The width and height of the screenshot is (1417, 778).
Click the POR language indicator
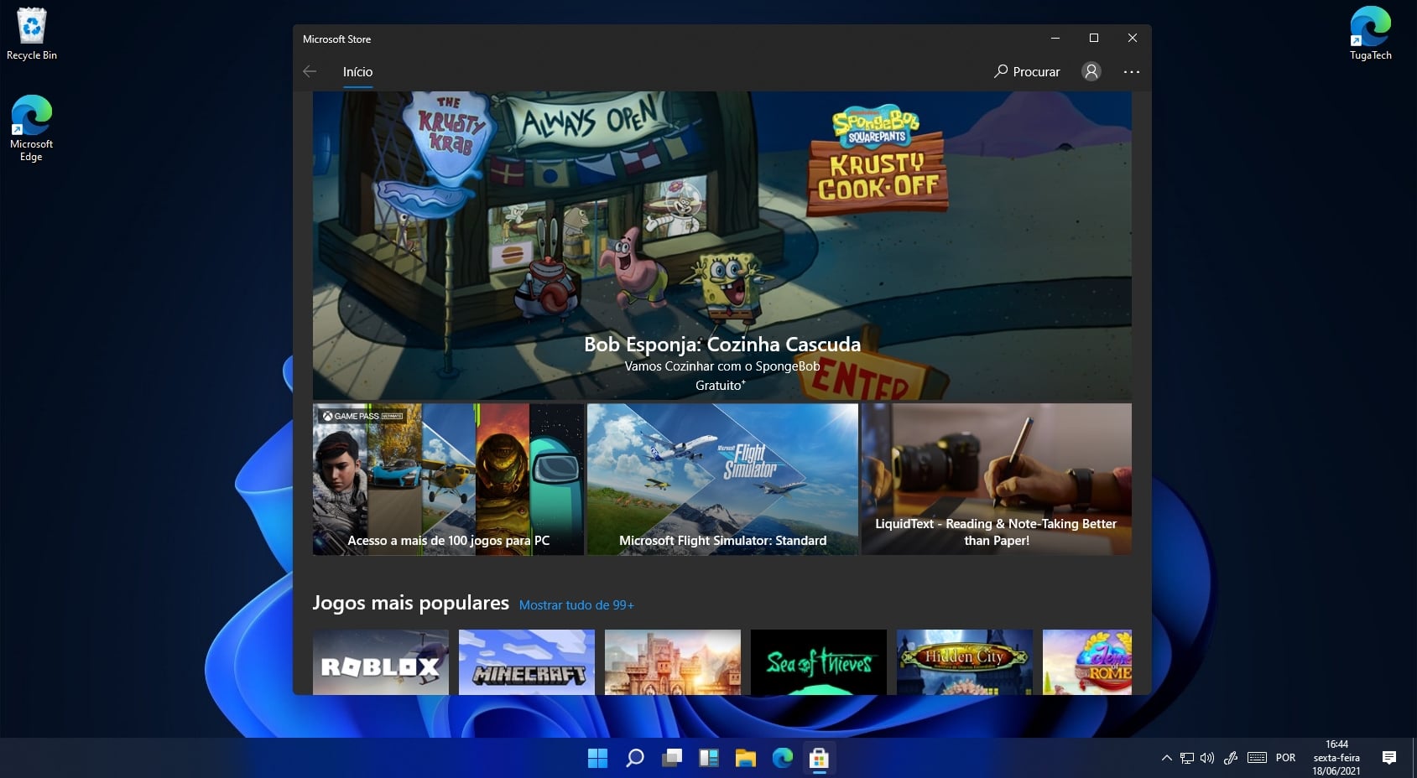1285,758
